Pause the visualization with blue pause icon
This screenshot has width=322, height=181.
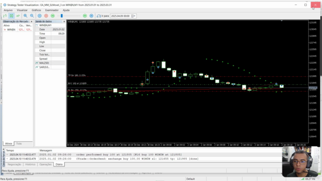[x=40, y=16]
